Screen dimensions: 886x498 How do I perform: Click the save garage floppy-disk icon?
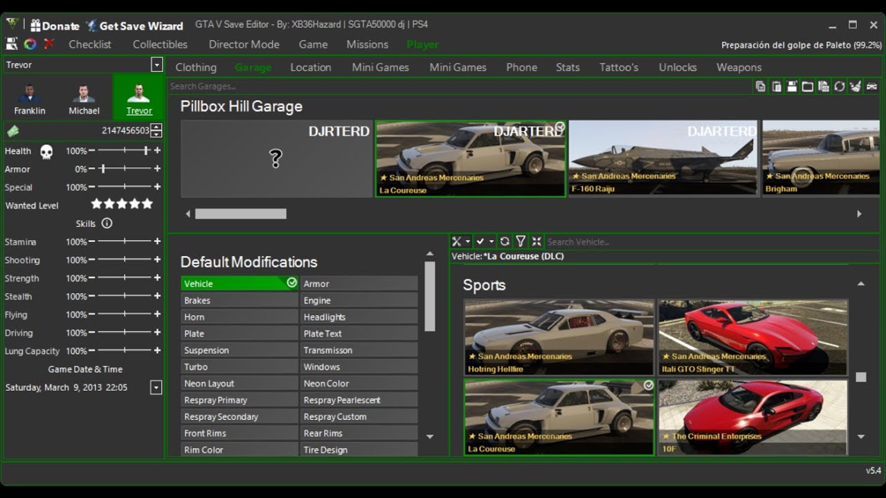click(792, 86)
